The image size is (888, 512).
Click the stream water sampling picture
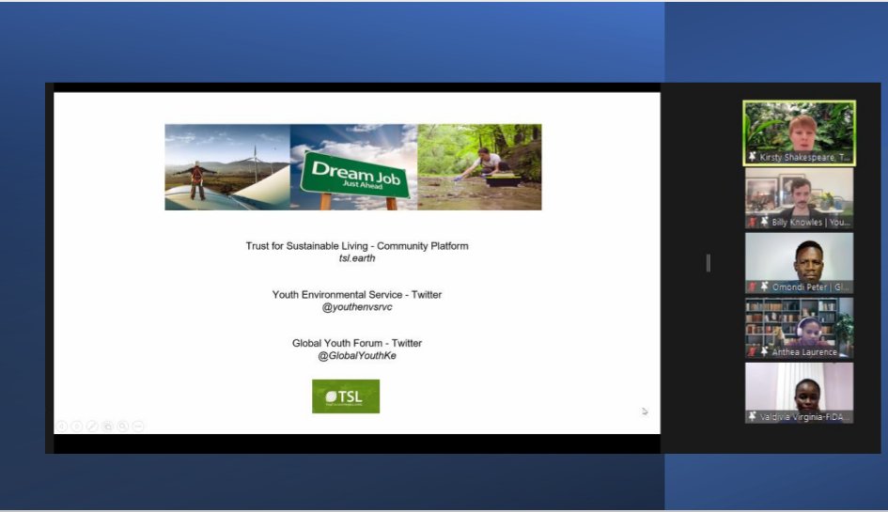[x=479, y=167]
